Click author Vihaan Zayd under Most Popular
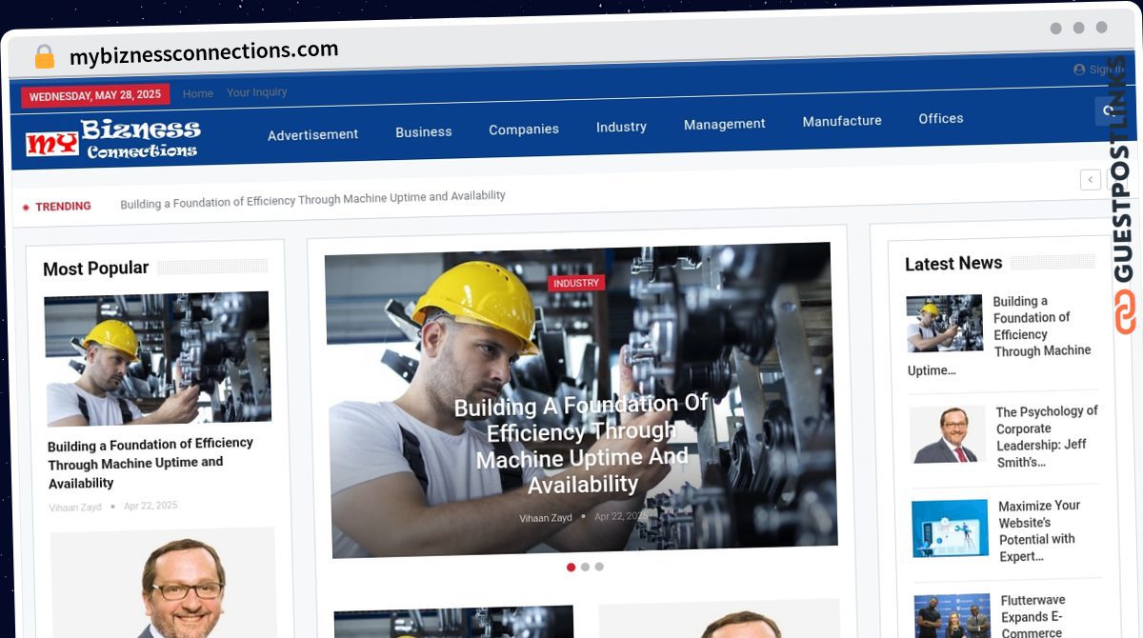Screen dimensions: 1143x638 point(75,508)
